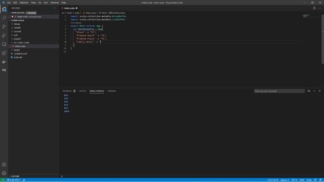Open the Go menu
This screenshot has width=324, height=182.
[x=39, y=3]
